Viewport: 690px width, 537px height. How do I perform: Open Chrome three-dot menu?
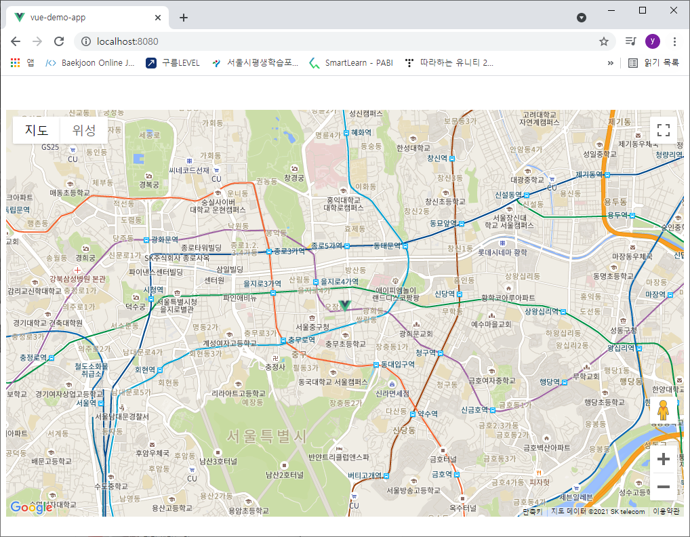pyautogui.click(x=674, y=41)
